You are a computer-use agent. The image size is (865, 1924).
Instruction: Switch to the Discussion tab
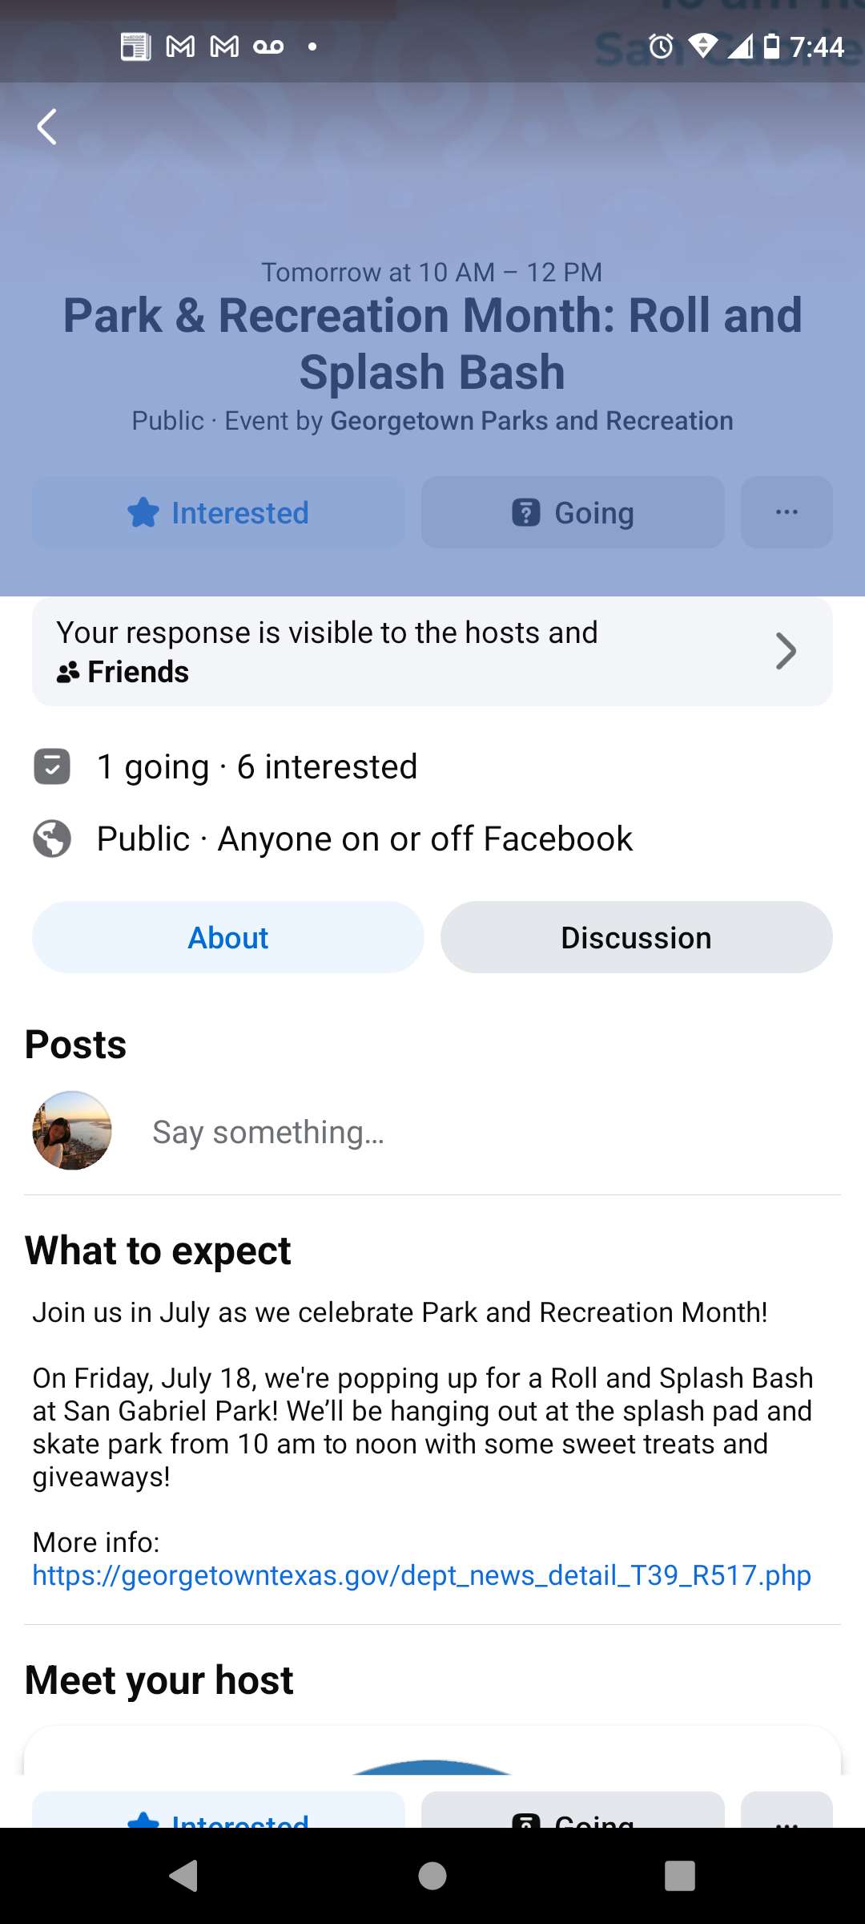637,937
